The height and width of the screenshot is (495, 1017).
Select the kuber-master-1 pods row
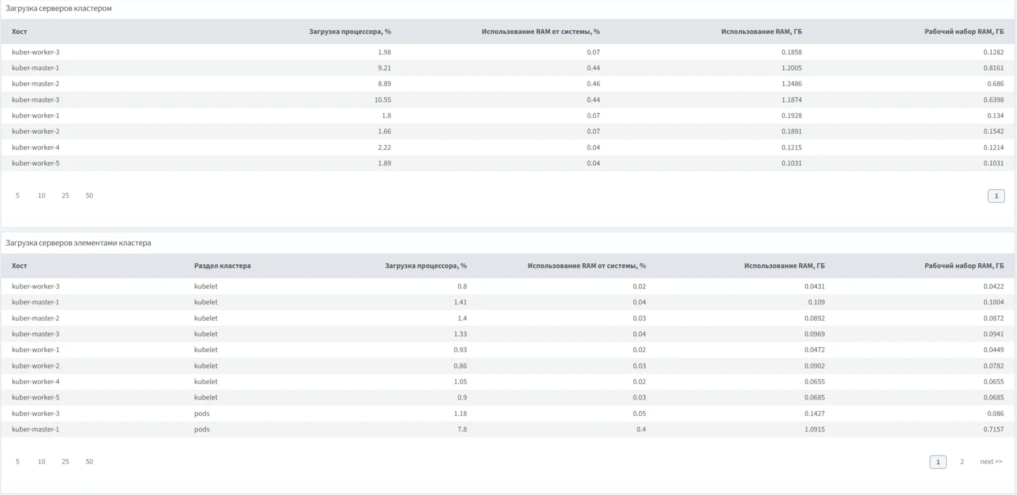pos(36,430)
